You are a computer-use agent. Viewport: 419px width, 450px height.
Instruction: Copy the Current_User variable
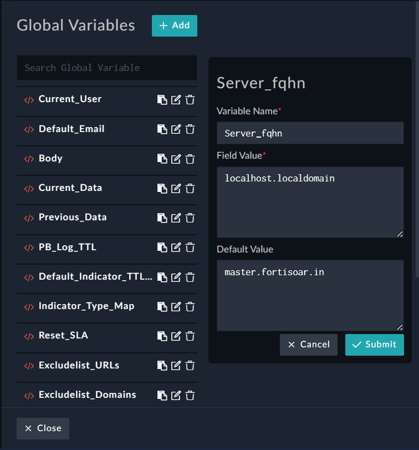162,100
